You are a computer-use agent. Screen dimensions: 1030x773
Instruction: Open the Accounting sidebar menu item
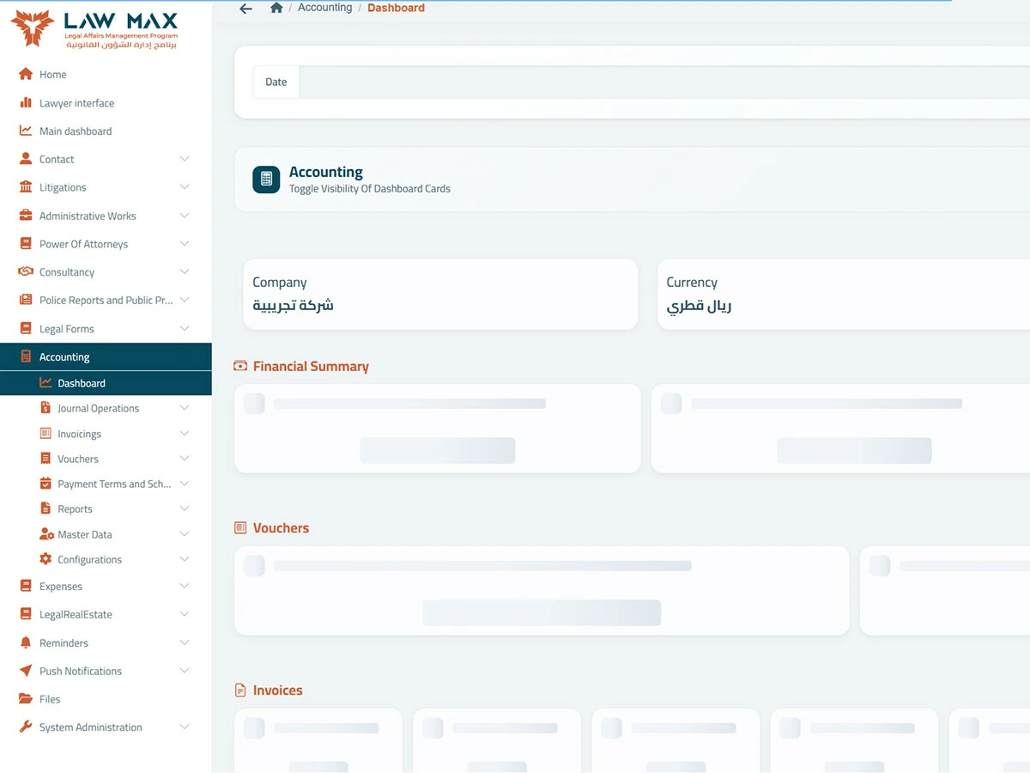click(x=106, y=357)
